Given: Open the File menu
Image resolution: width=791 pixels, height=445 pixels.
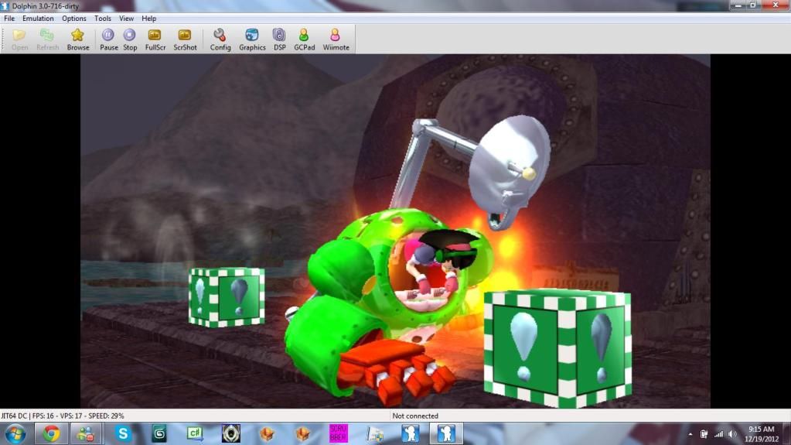Looking at the screenshot, I should pos(9,18).
